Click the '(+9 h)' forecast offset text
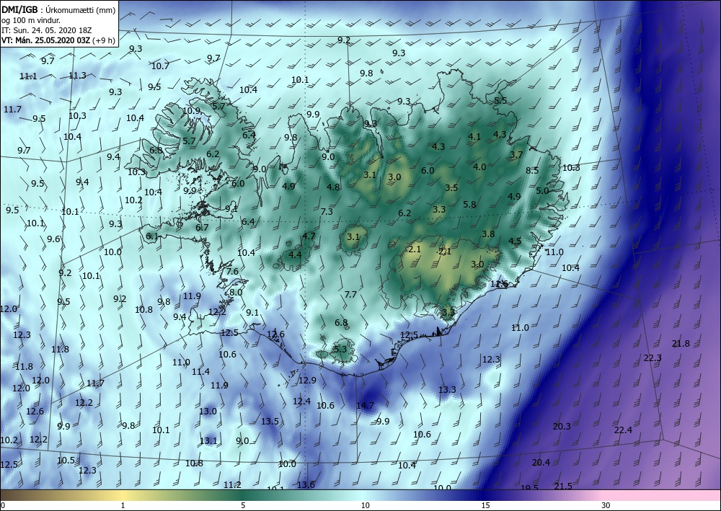The width and height of the screenshot is (721, 511). (x=103, y=40)
